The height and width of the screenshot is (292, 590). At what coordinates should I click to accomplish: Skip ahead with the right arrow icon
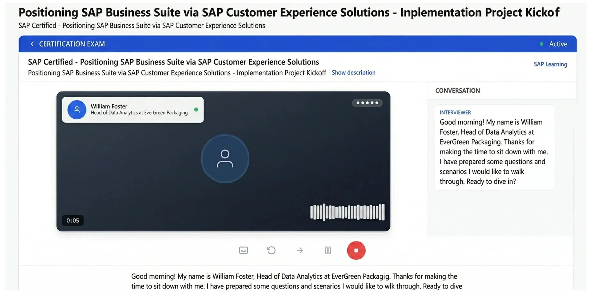point(299,250)
